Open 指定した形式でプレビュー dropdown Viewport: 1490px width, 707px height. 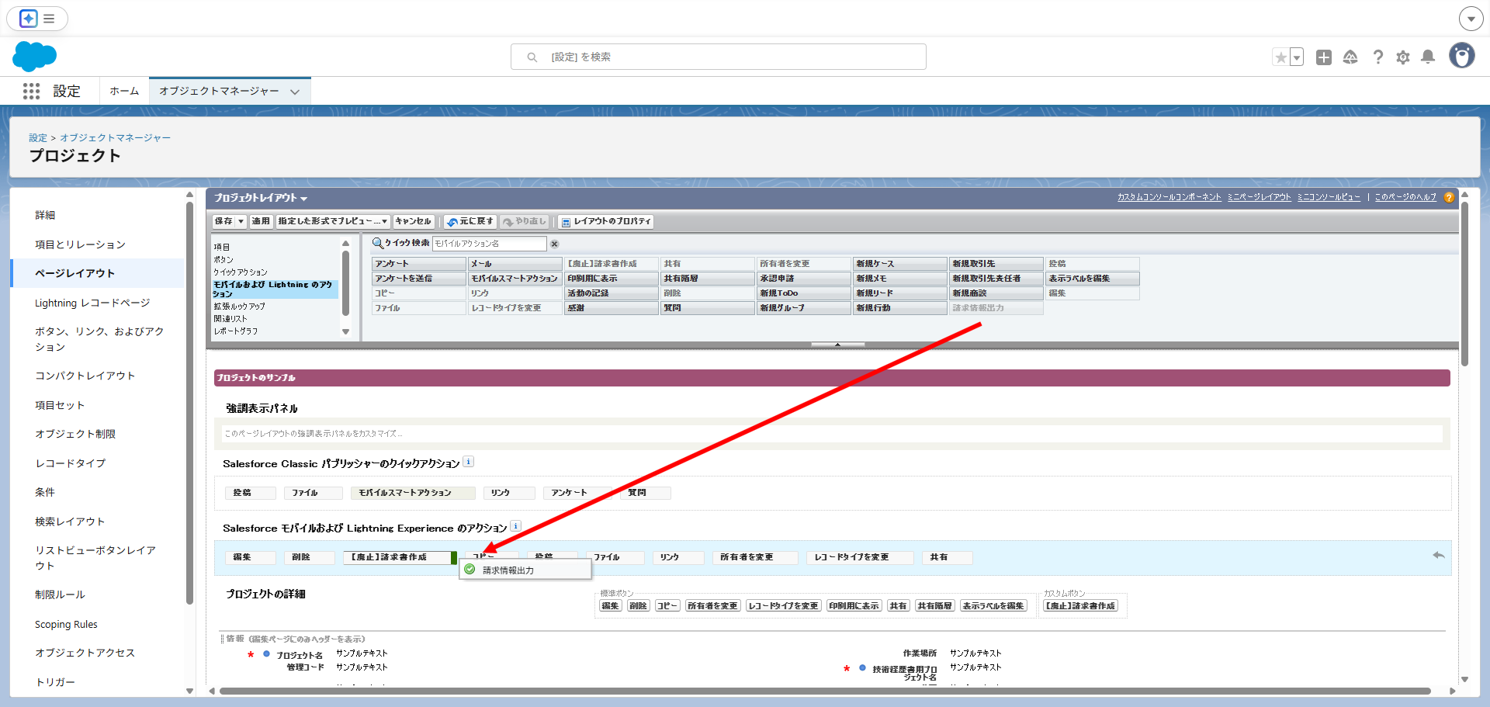coord(384,221)
